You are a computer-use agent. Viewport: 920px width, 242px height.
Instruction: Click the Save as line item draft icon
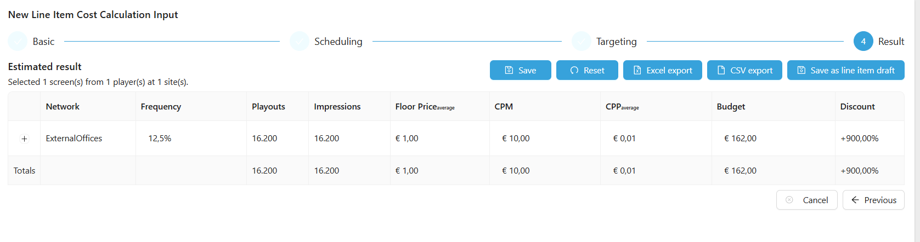point(802,70)
